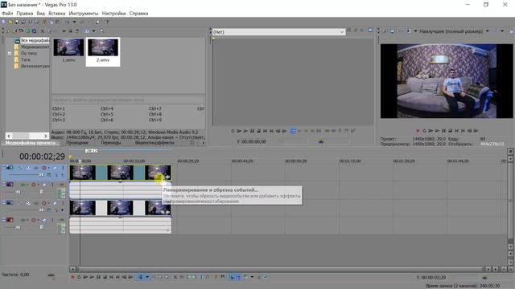Toggle Enable Snapping in bottom toolbar
The width and height of the screenshot is (515, 289).
[x=233, y=277]
